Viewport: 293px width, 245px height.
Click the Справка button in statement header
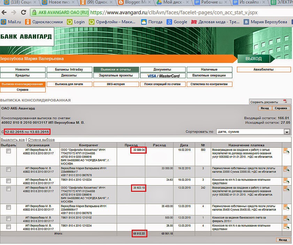(281, 108)
